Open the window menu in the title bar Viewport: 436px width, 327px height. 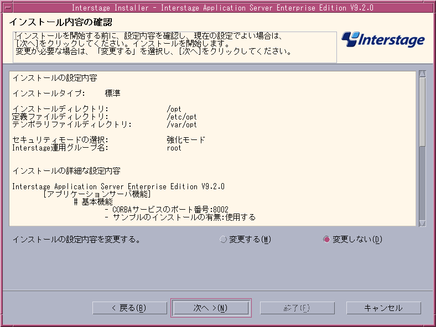pos(8,8)
